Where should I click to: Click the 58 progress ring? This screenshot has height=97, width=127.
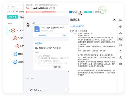(15, 54)
